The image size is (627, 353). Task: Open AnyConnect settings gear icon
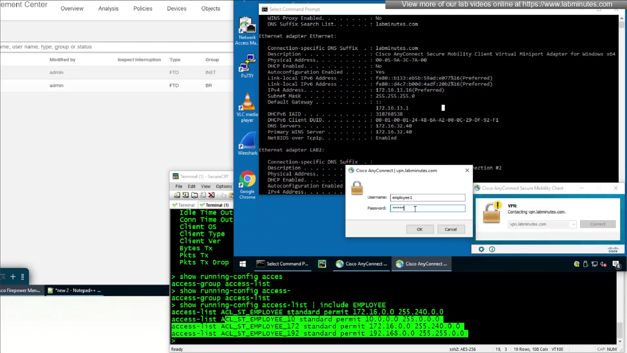tap(481, 249)
